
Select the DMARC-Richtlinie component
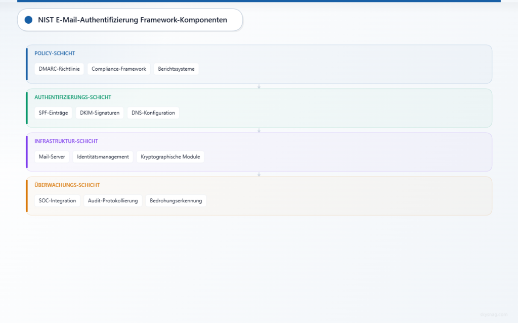[x=59, y=69]
